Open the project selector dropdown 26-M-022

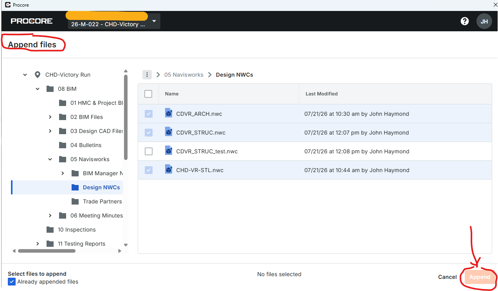click(x=114, y=22)
